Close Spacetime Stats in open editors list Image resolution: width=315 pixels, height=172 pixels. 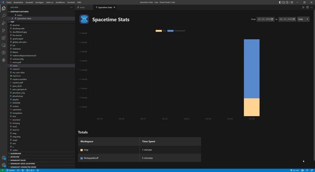pyautogui.click(x=12, y=18)
